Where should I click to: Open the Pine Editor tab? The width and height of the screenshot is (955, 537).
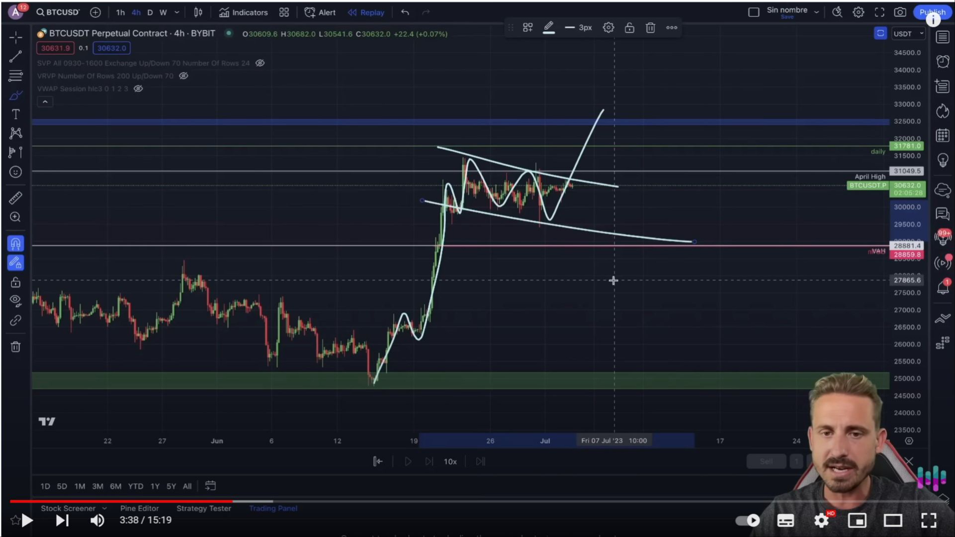click(139, 508)
